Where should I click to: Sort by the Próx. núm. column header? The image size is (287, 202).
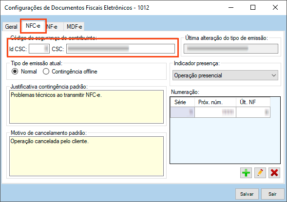tap(215, 102)
